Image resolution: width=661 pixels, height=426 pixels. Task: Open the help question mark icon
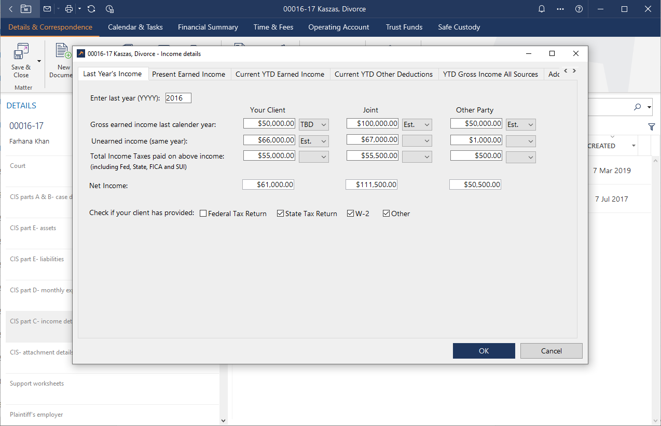point(579,9)
